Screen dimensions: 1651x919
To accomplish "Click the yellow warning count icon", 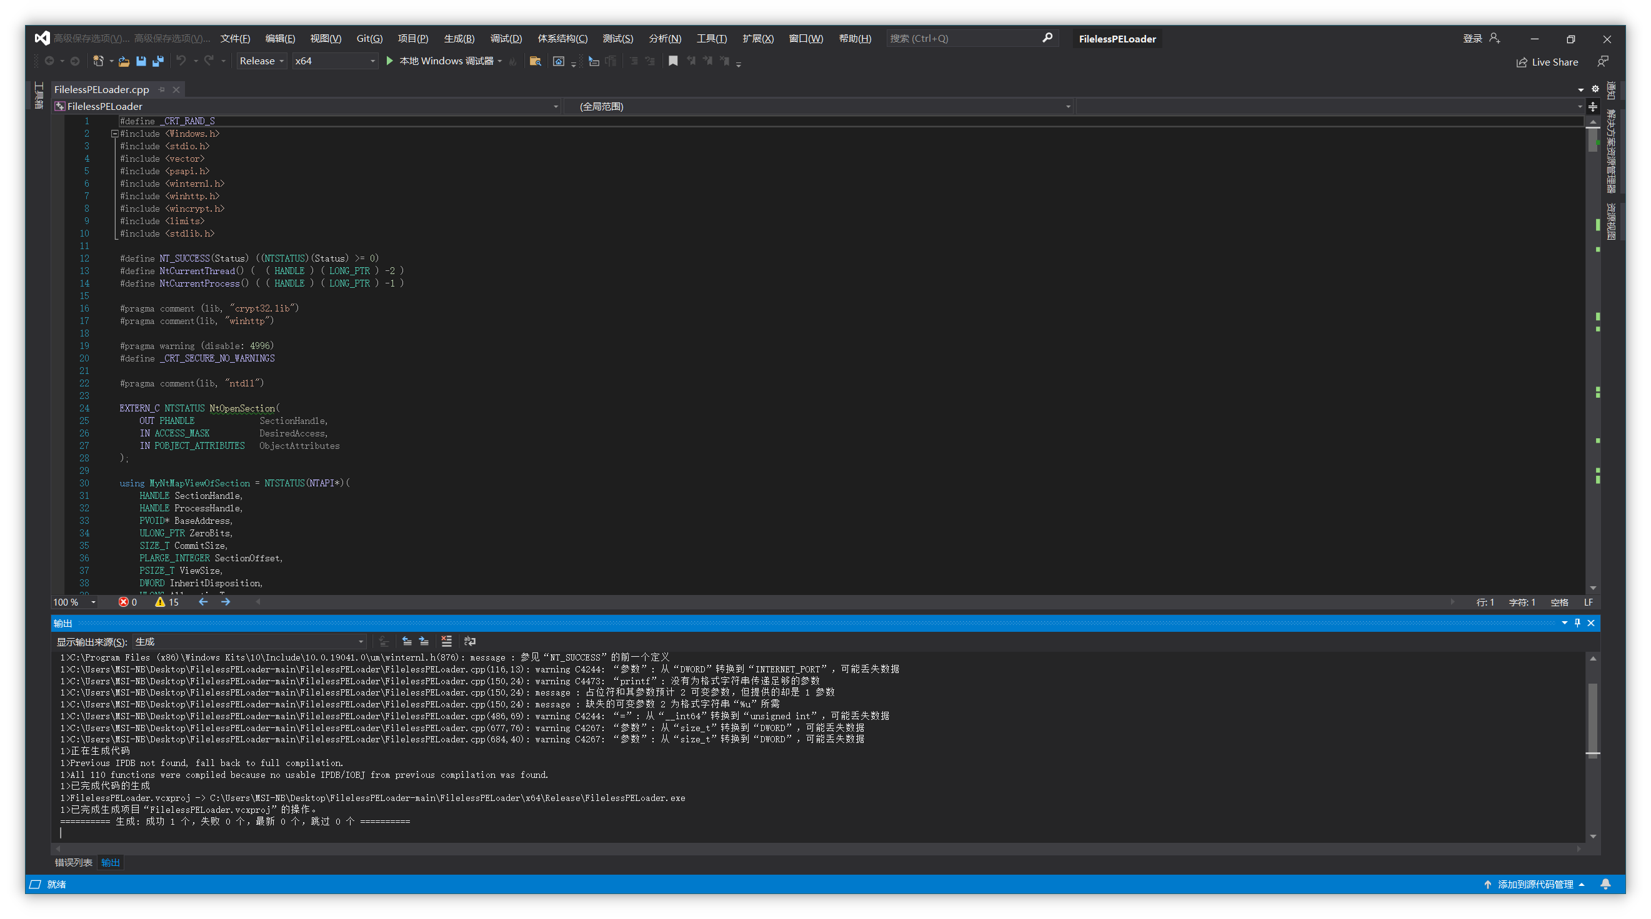I will (160, 602).
